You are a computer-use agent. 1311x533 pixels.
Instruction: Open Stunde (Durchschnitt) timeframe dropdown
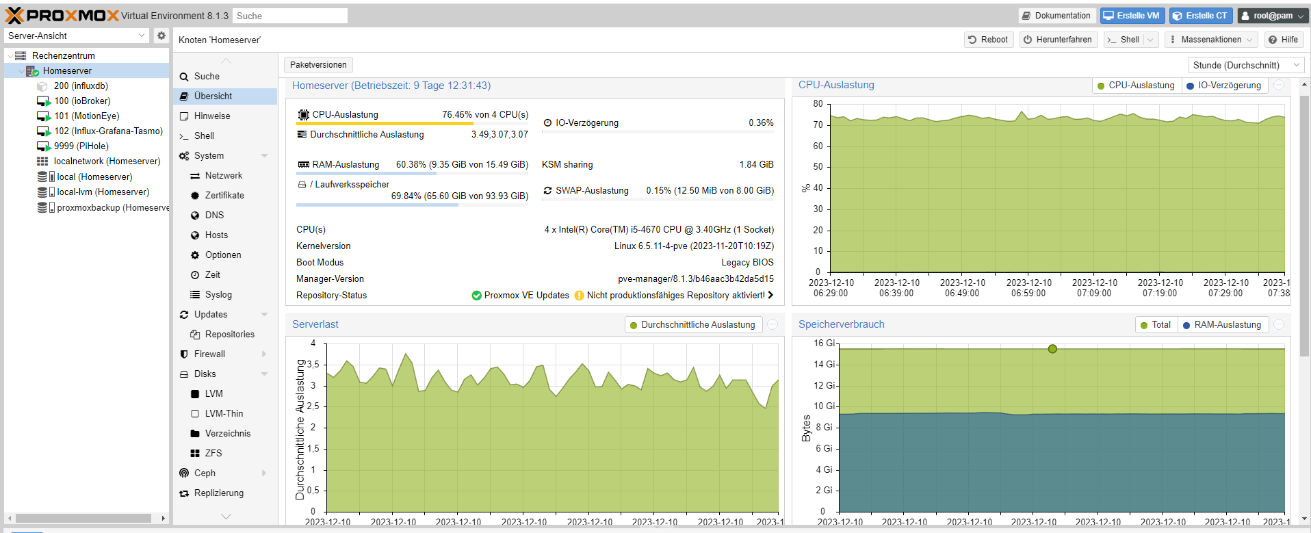tap(1247, 65)
